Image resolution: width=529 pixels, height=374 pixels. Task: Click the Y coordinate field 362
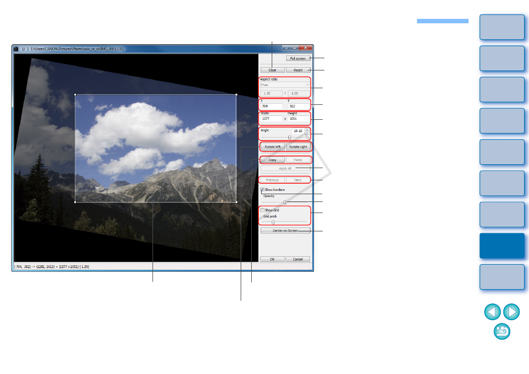298,106
